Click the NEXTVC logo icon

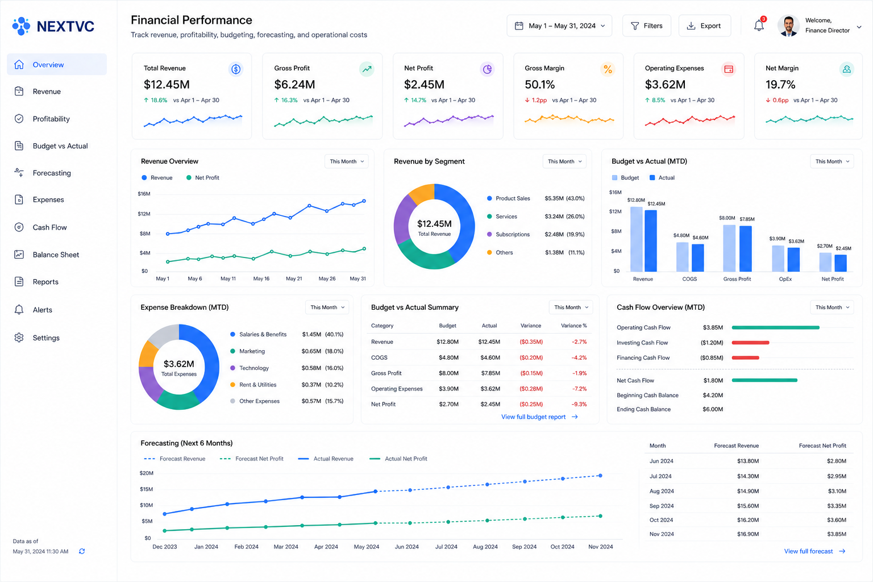[x=21, y=26]
